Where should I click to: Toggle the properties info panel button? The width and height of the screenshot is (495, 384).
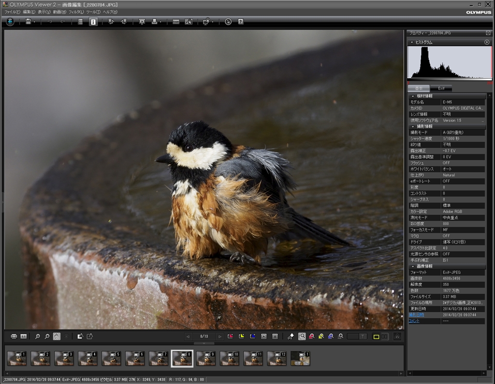tap(93, 22)
